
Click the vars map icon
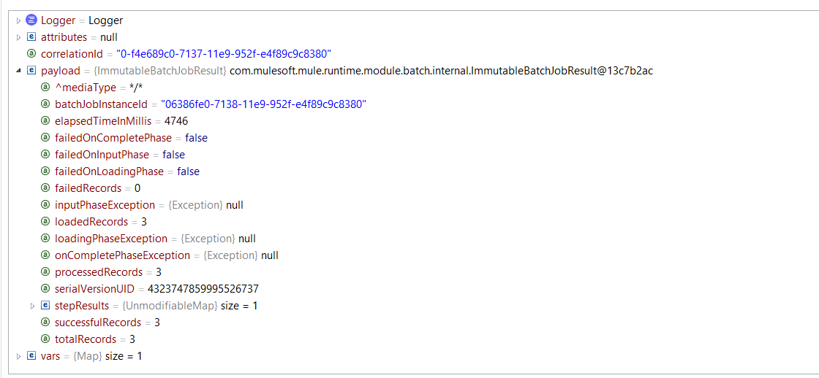click(31, 356)
